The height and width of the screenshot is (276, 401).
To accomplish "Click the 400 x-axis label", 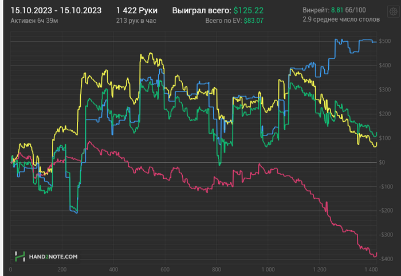I will pos(113,269).
